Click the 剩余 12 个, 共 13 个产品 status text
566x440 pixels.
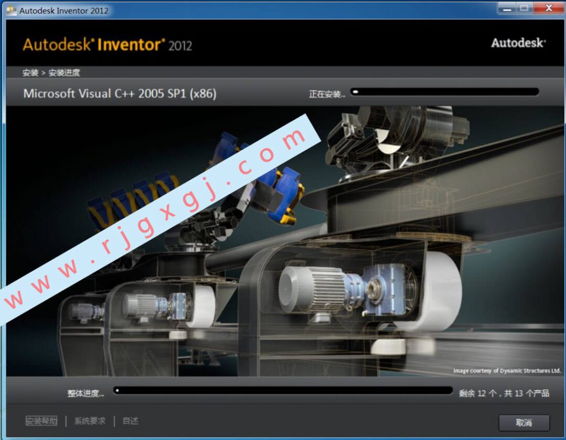click(504, 394)
